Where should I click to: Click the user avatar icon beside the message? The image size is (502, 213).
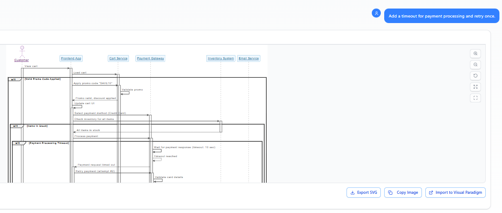[x=376, y=14]
